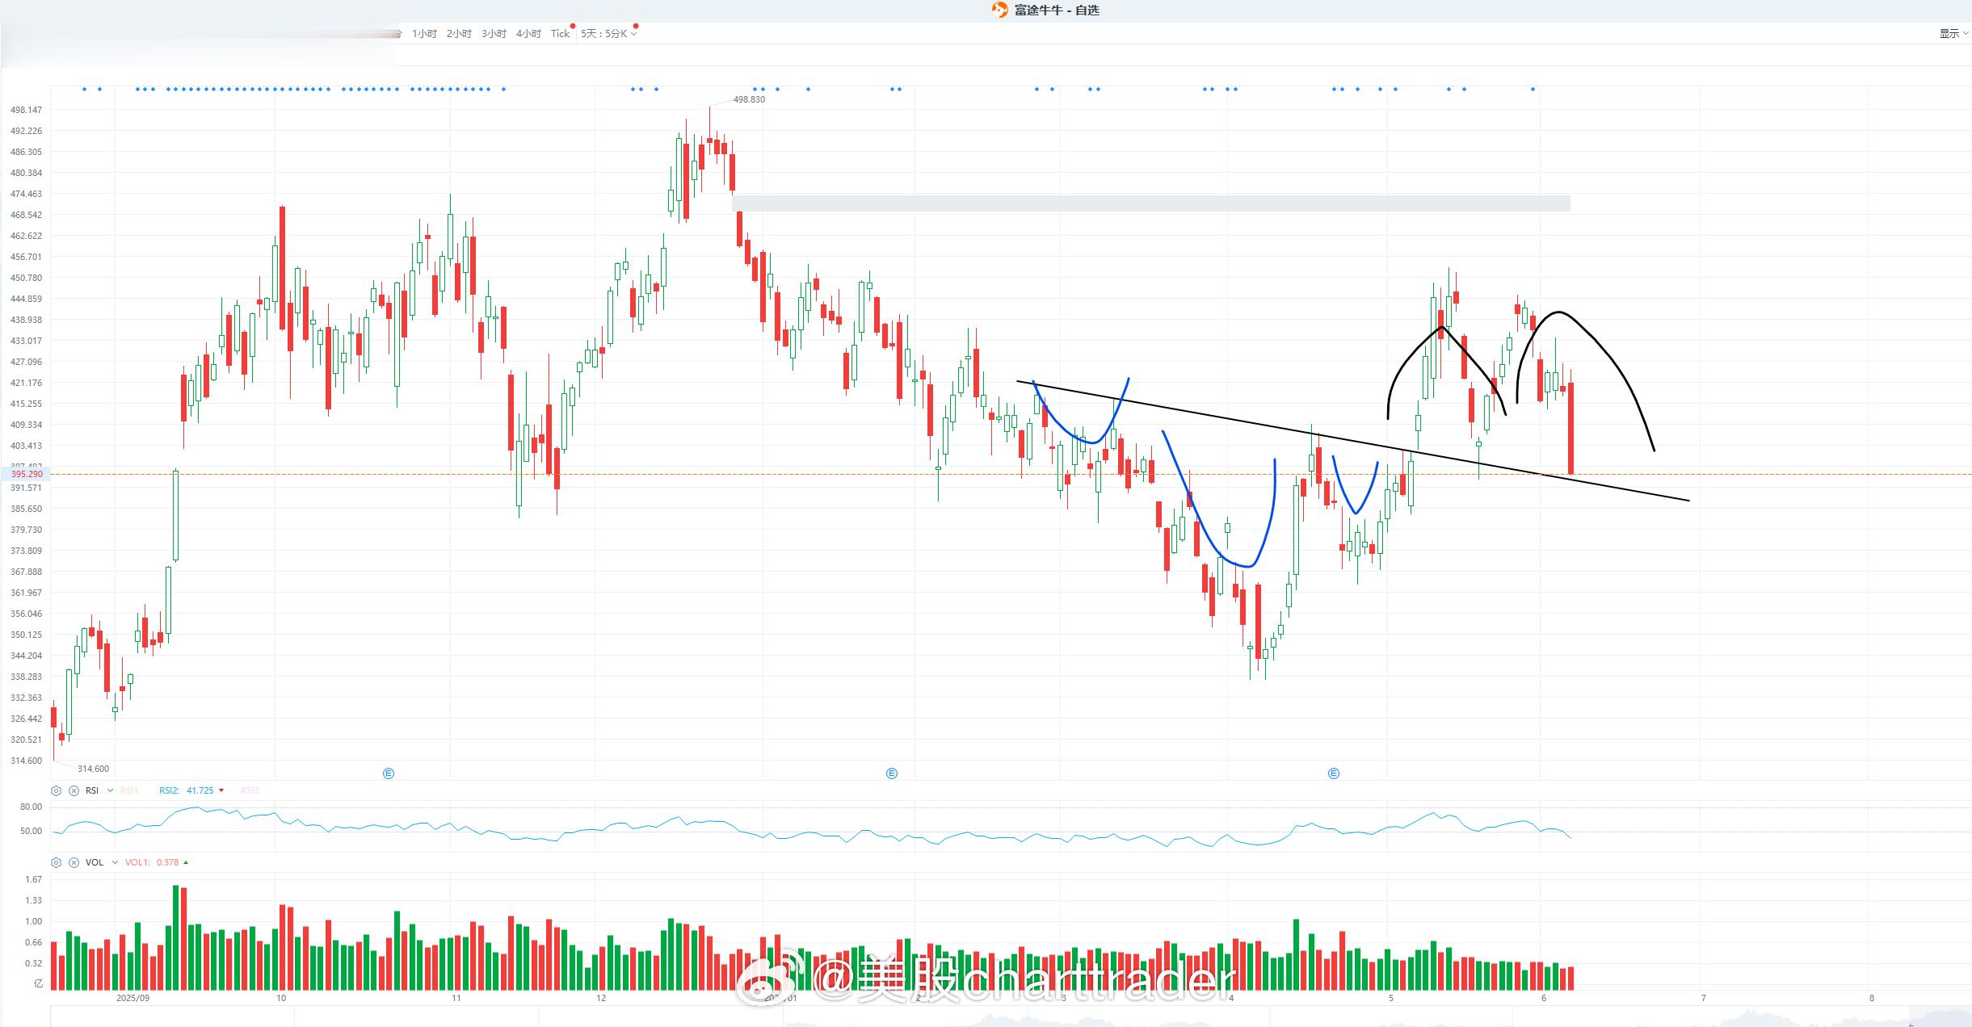Click the earnings marker below late-April candles
Image resolution: width=1972 pixels, height=1027 pixels.
[1334, 773]
